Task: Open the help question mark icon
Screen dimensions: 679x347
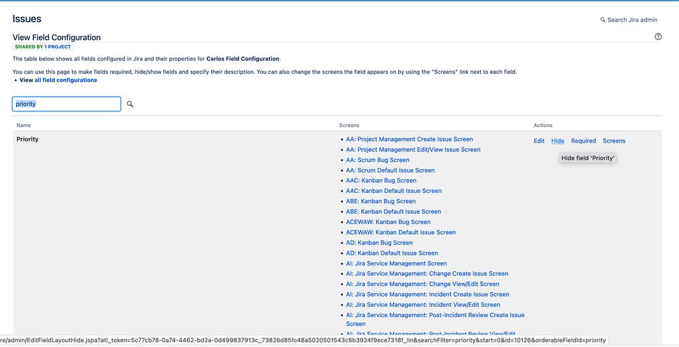Action: coord(658,37)
